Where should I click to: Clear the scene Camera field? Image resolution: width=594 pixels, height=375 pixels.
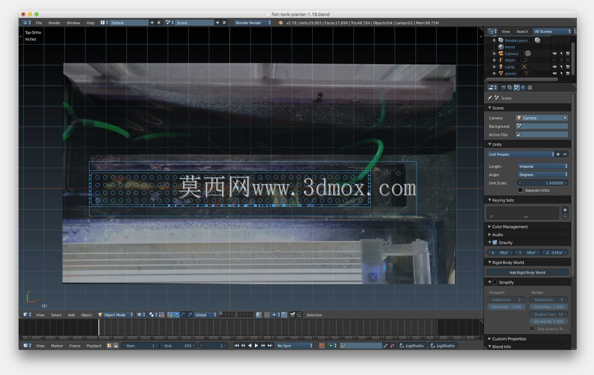[565, 118]
